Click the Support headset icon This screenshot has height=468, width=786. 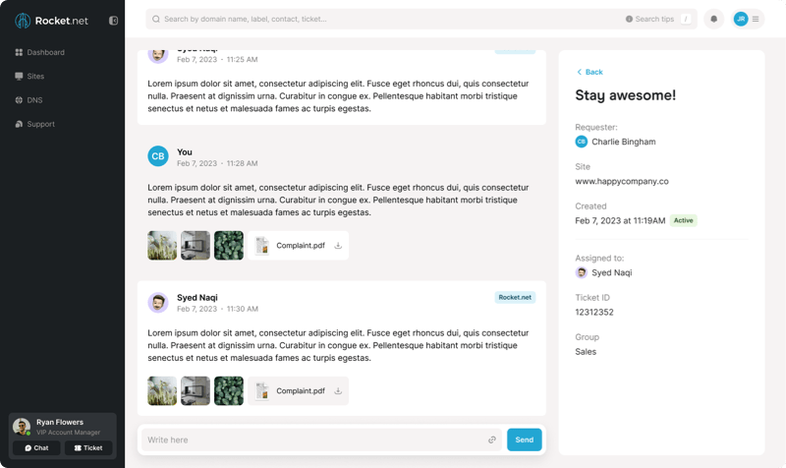(x=19, y=124)
